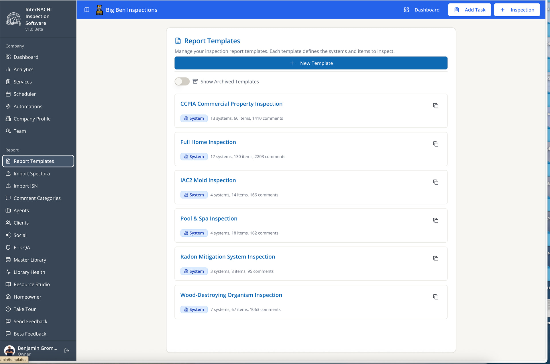Click the top bar Dashboard link

coord(422,10)
